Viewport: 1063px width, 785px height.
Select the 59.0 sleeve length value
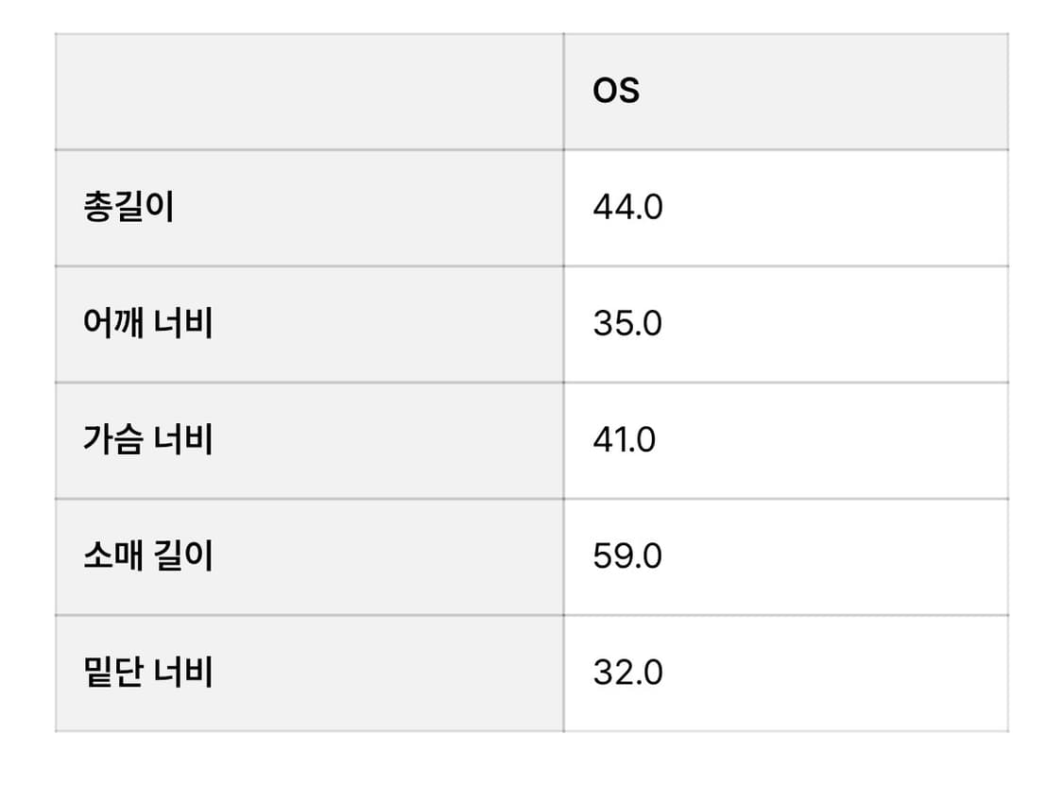pos(627,556)
